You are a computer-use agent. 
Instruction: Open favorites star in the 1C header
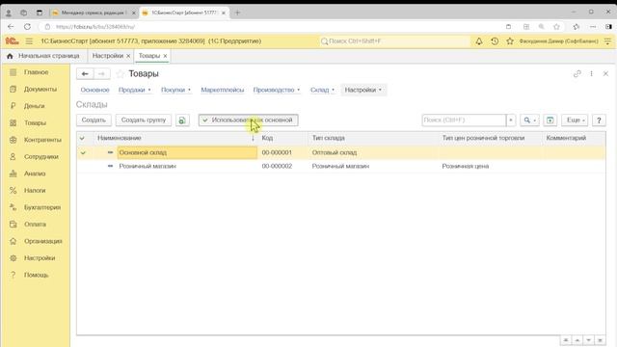(x=510, y=40)
